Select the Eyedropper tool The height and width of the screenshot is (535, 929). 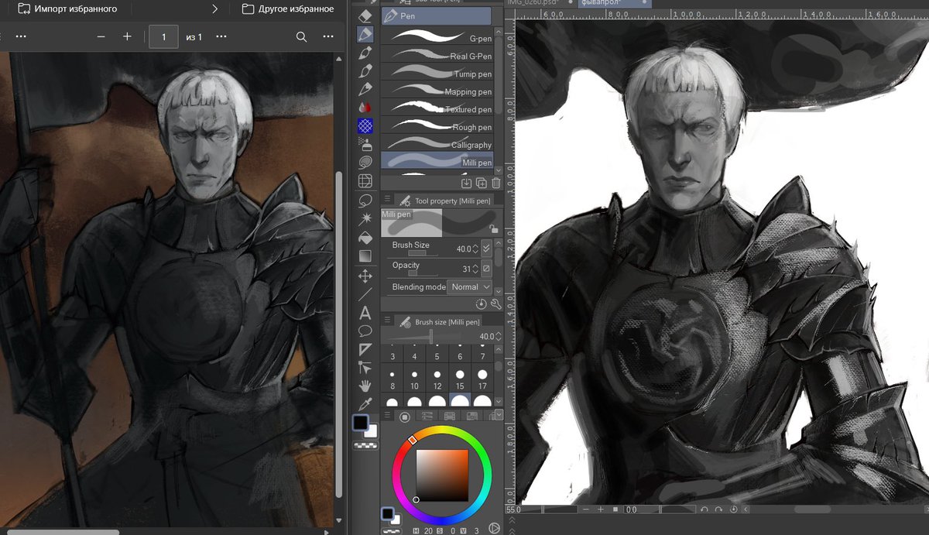tap(365, 404)
